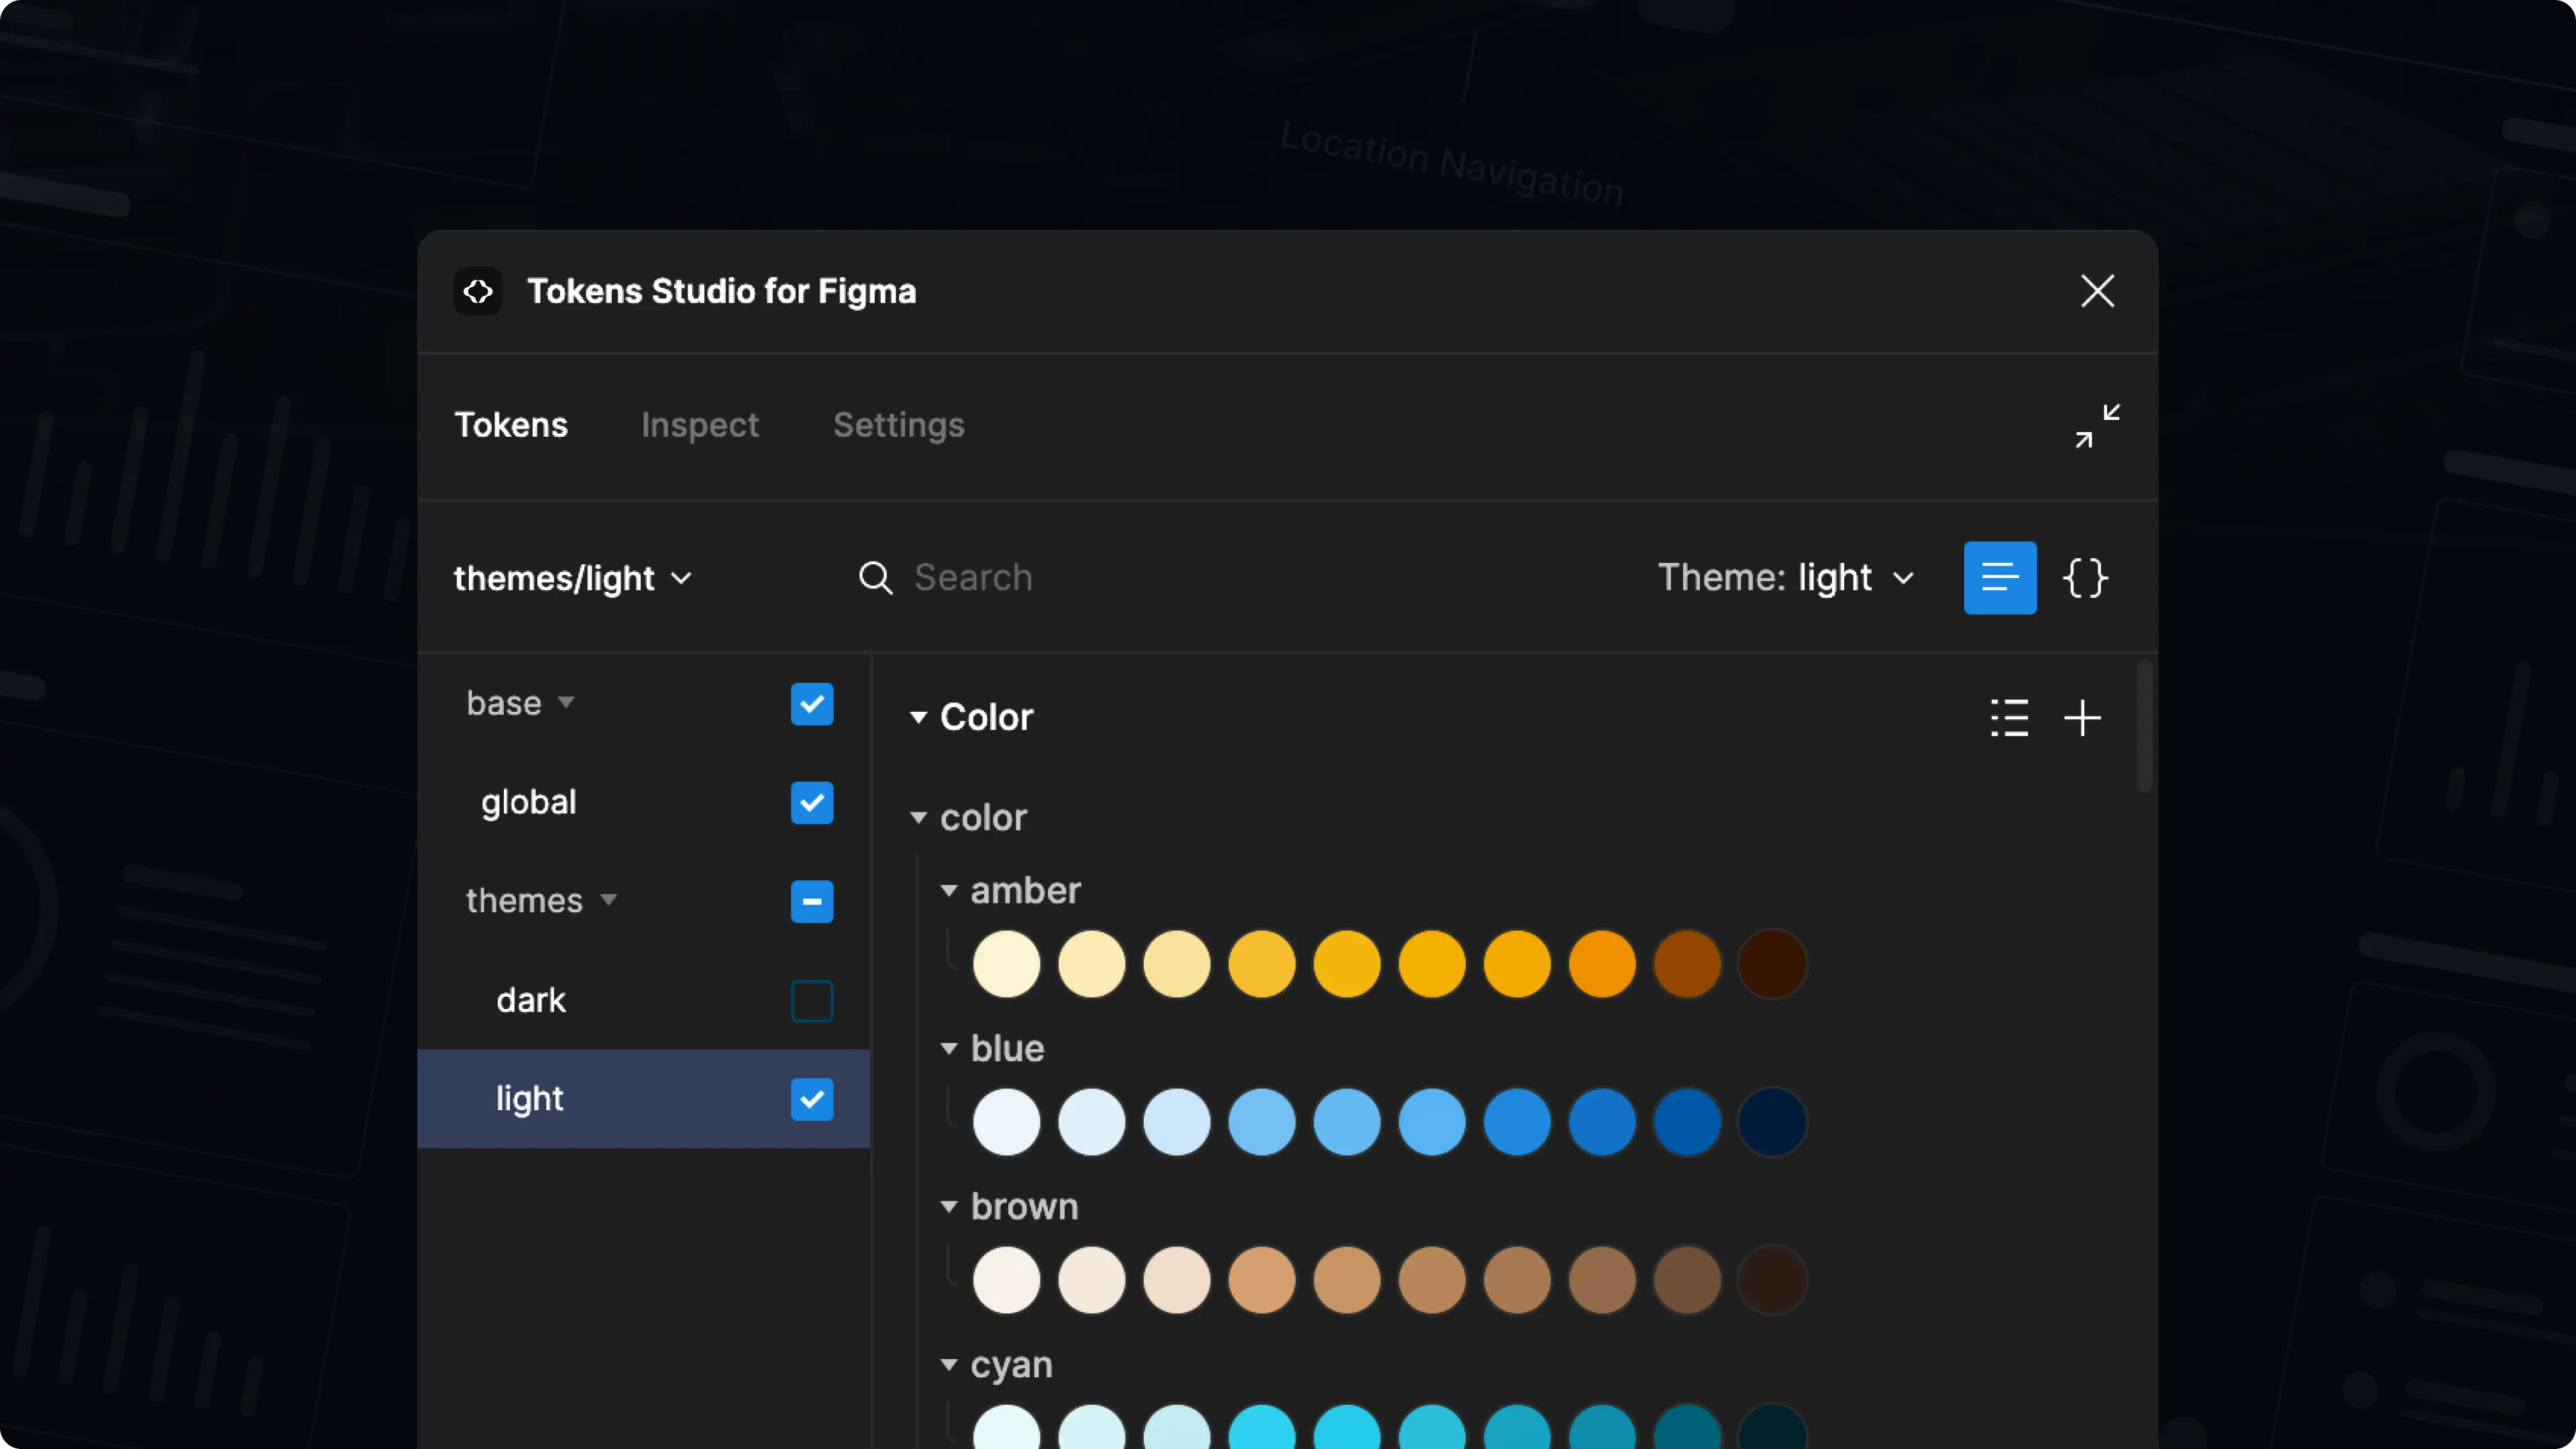Close the Tokens Studio plugin window
The image size is (2576, 1449).
(x=2097, y=291)
